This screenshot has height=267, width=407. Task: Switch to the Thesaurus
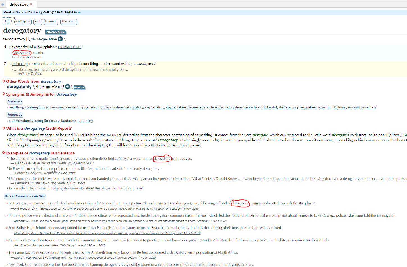tap(69, 22)
